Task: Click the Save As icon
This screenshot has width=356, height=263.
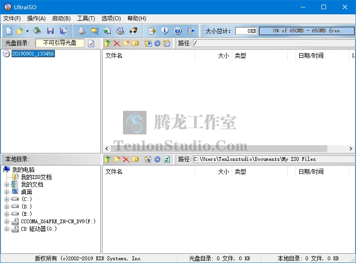Action: pyautogui.click(x=63, y=31)
